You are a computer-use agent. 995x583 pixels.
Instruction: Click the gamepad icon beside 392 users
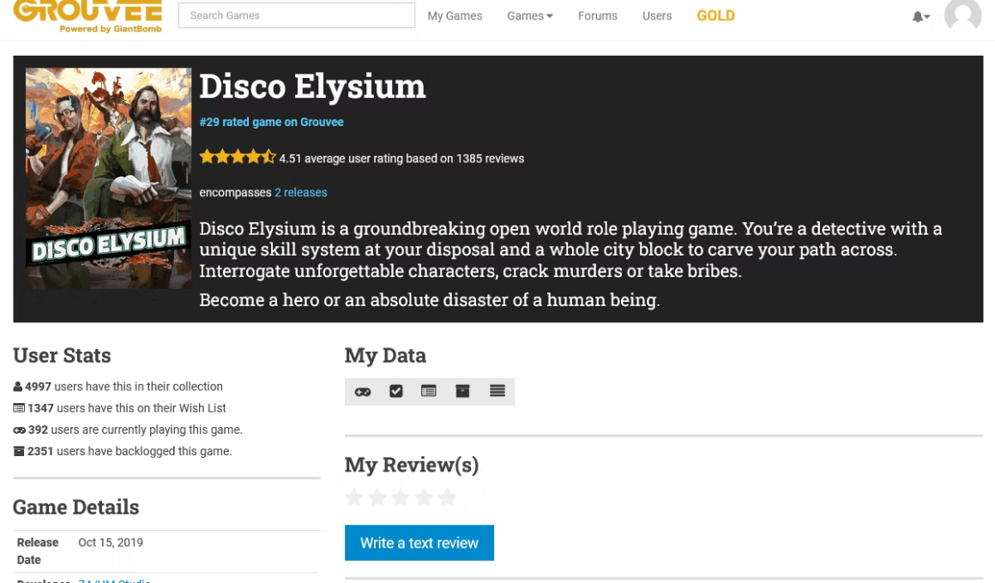tap(19, 430)
